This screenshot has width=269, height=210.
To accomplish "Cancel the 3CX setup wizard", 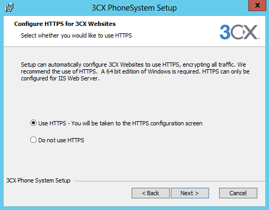I will (x=238, y=193).
